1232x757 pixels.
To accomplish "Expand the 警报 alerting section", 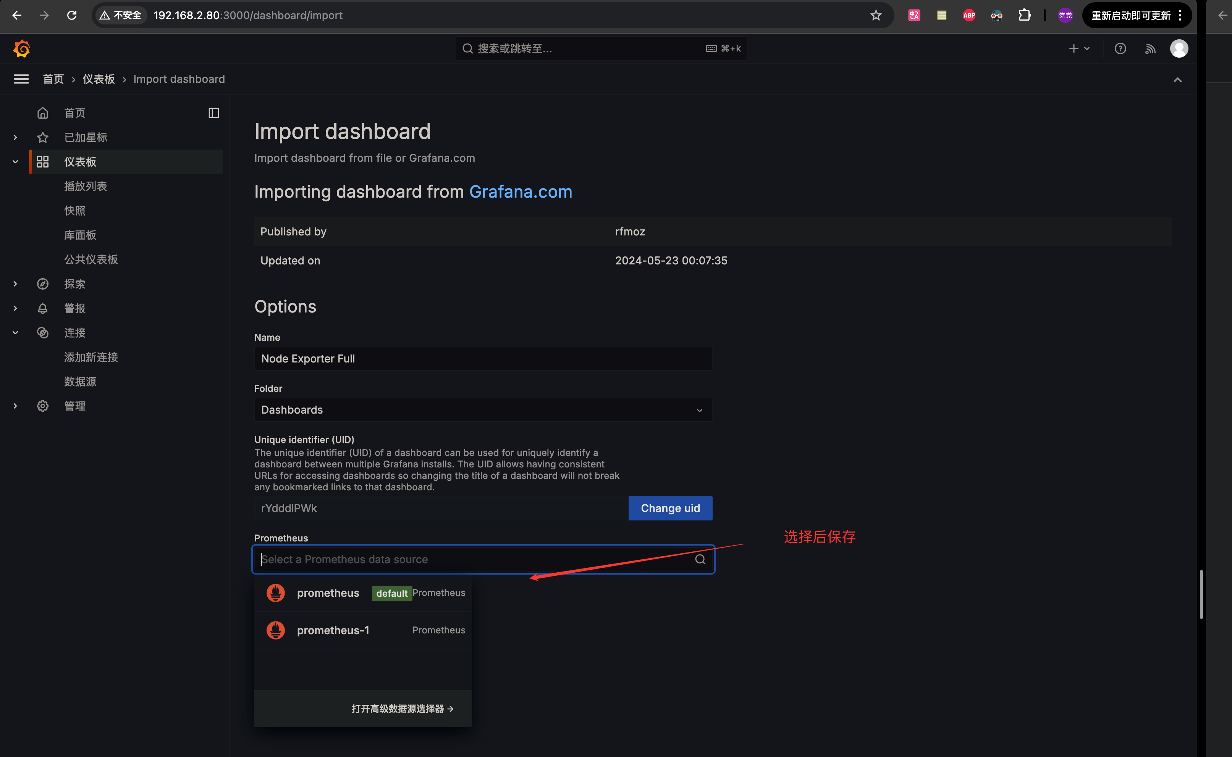I will (x=16, y=308).
